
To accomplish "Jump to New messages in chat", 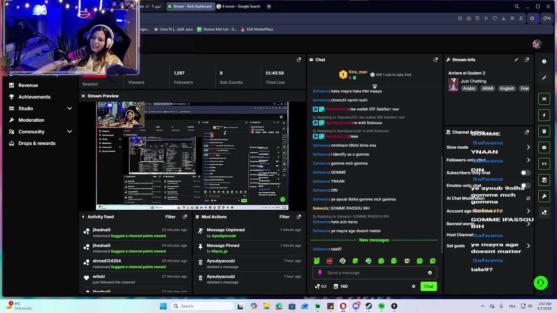I will pos(374,240).
